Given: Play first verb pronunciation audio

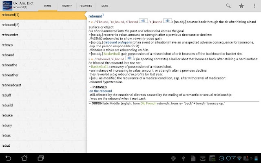Looking at the screenshot, I should click(143, 21).
